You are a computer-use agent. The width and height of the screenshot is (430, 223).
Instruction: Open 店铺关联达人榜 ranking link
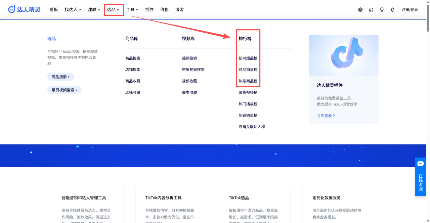point(252,127)
